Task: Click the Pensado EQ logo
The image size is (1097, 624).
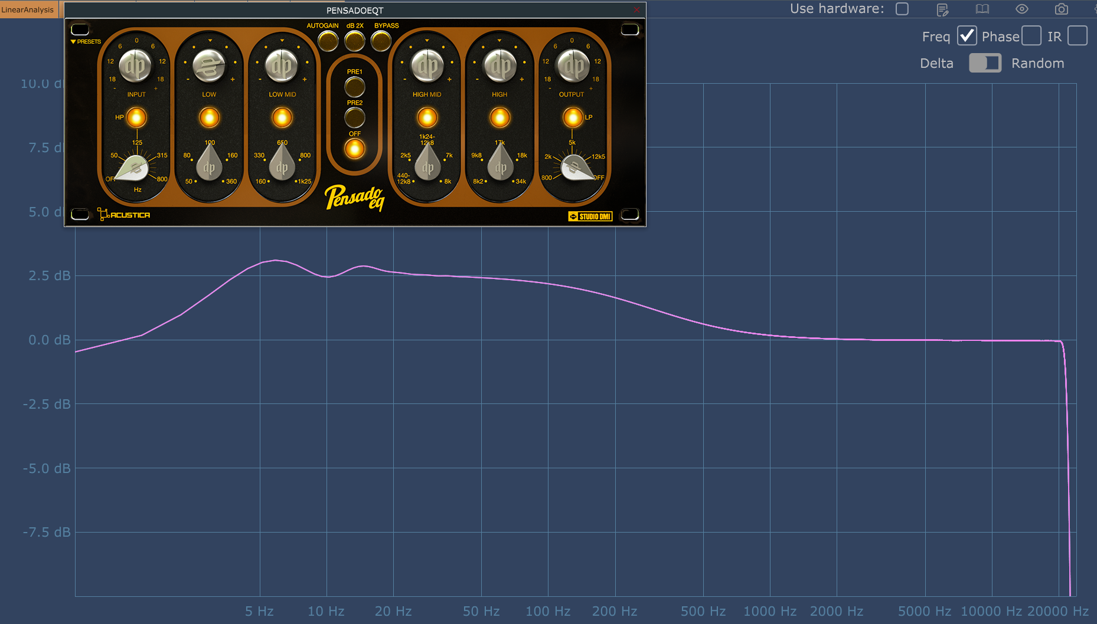Action: tap(355, 198)
